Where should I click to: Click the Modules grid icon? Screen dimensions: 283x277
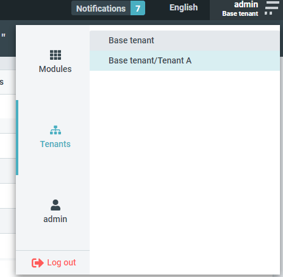pyautogui.click(x=56, y=55)
